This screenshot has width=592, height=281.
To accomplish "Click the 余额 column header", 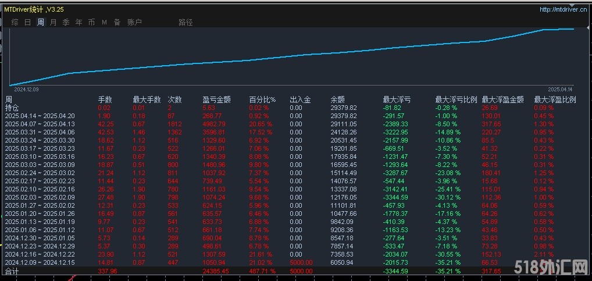I will (337, 99).
